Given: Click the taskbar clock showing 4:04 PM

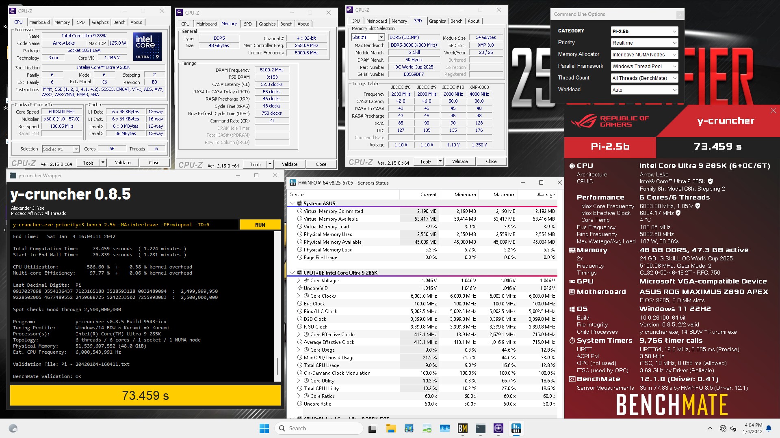Looking at the screenshot, I should pos(752,428).
